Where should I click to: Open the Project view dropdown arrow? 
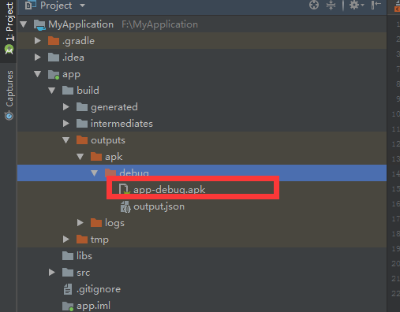pyautogui.click(x=82, y=6)
